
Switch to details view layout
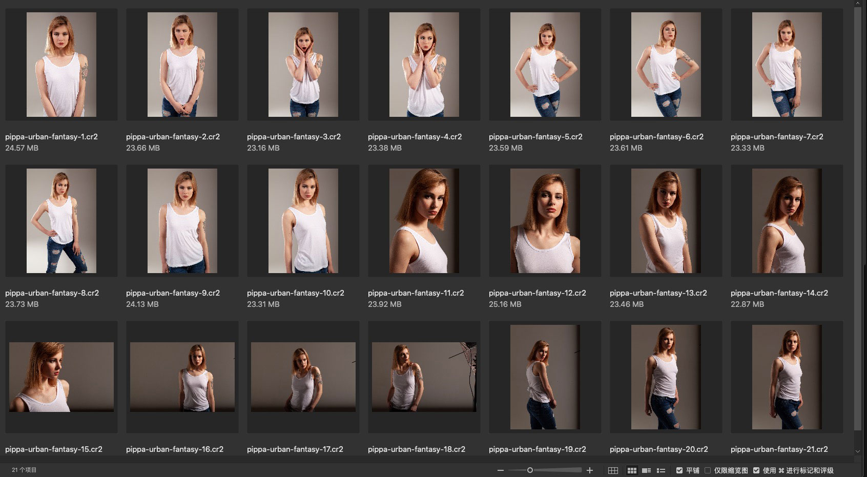tap(647, 470)
